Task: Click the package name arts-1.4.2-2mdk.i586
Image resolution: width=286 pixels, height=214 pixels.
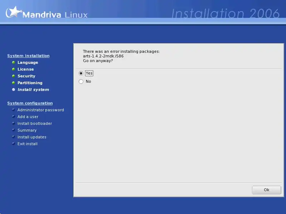Action: pyautogui.click(x=103, y=56)
